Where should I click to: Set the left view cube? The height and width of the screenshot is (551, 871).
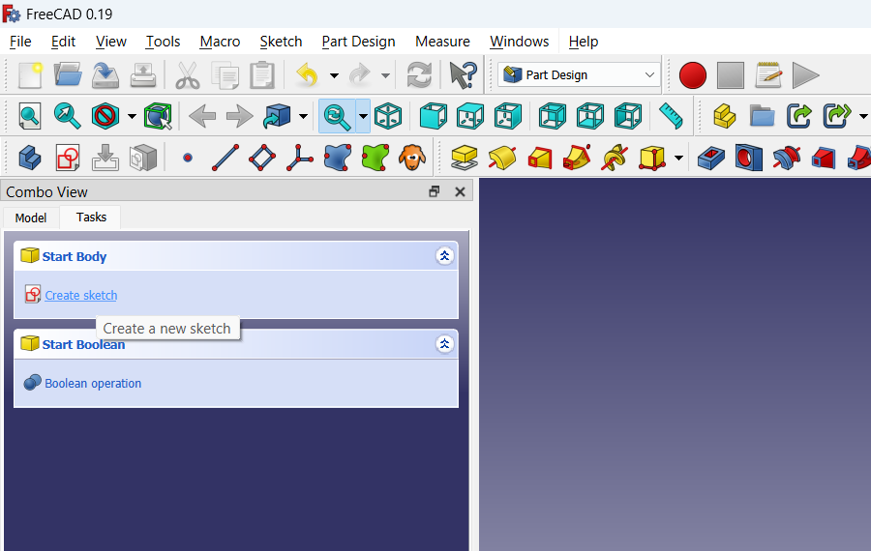click(x=628, y=116)
